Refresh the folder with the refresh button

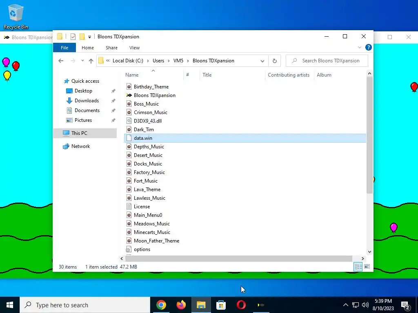click(x=275, y=61)
